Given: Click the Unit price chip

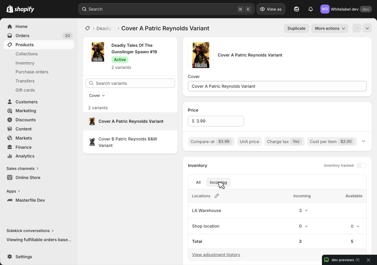Looking at the screenshot, I should click(249, 142).
